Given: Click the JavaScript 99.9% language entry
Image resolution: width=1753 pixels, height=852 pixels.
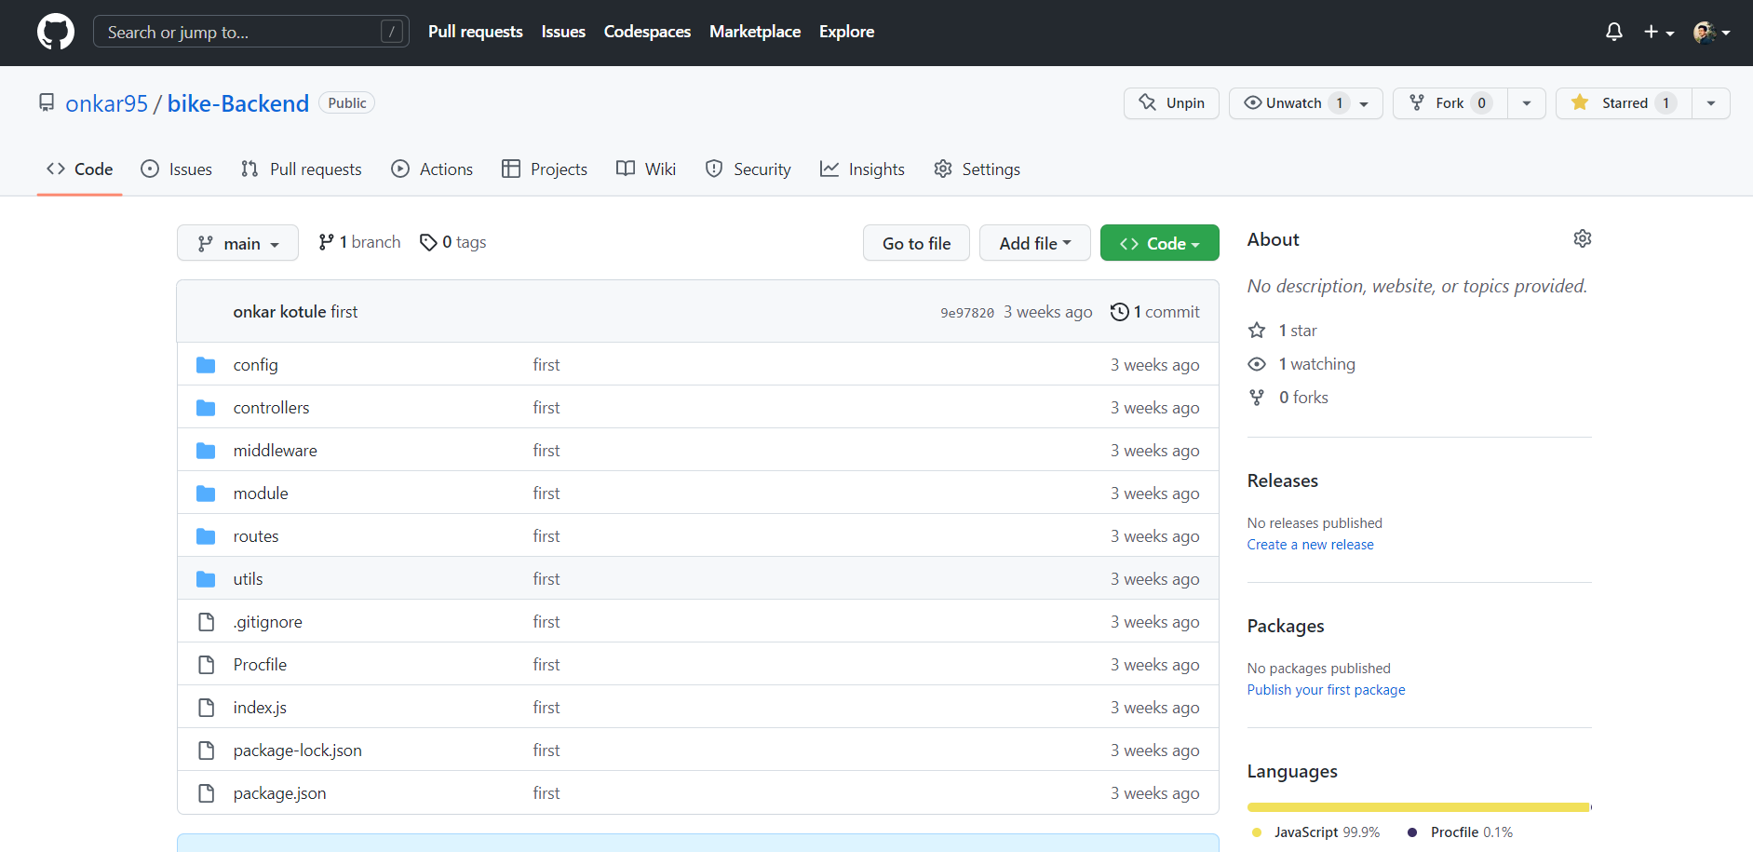Looking at the screenshot, I should point(1315,832).
